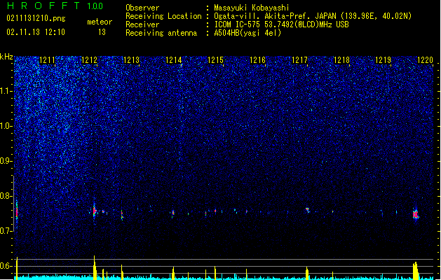Click the 0.8 kHz axis label
This screenshot has height=280, width=441.
(6, 196)
